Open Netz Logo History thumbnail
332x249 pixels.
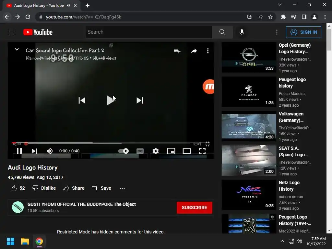click(x=249, y=195)
